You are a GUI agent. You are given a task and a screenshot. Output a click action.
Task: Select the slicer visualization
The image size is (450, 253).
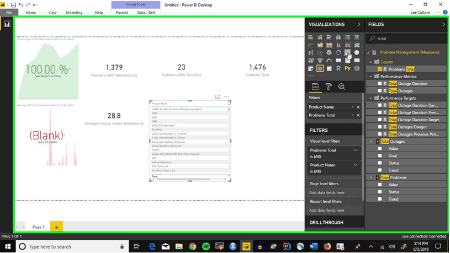click(x=310, y=68)
